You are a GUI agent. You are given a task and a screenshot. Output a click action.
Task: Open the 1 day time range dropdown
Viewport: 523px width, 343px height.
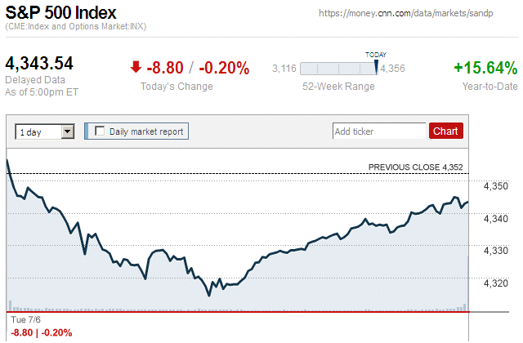tap(45, 131)
